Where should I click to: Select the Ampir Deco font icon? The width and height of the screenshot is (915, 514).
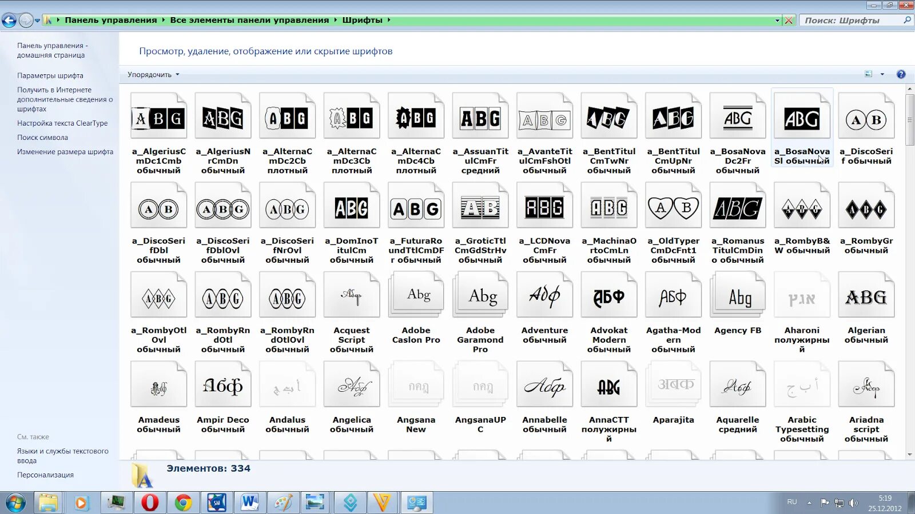coord(223,384)
